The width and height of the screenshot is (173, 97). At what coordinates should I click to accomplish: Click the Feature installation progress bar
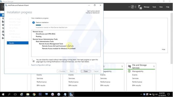click(61, 25)
